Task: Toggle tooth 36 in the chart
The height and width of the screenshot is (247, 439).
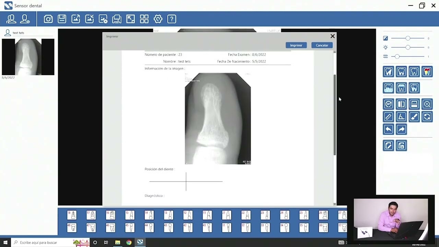Action: (x=323, y=227)
